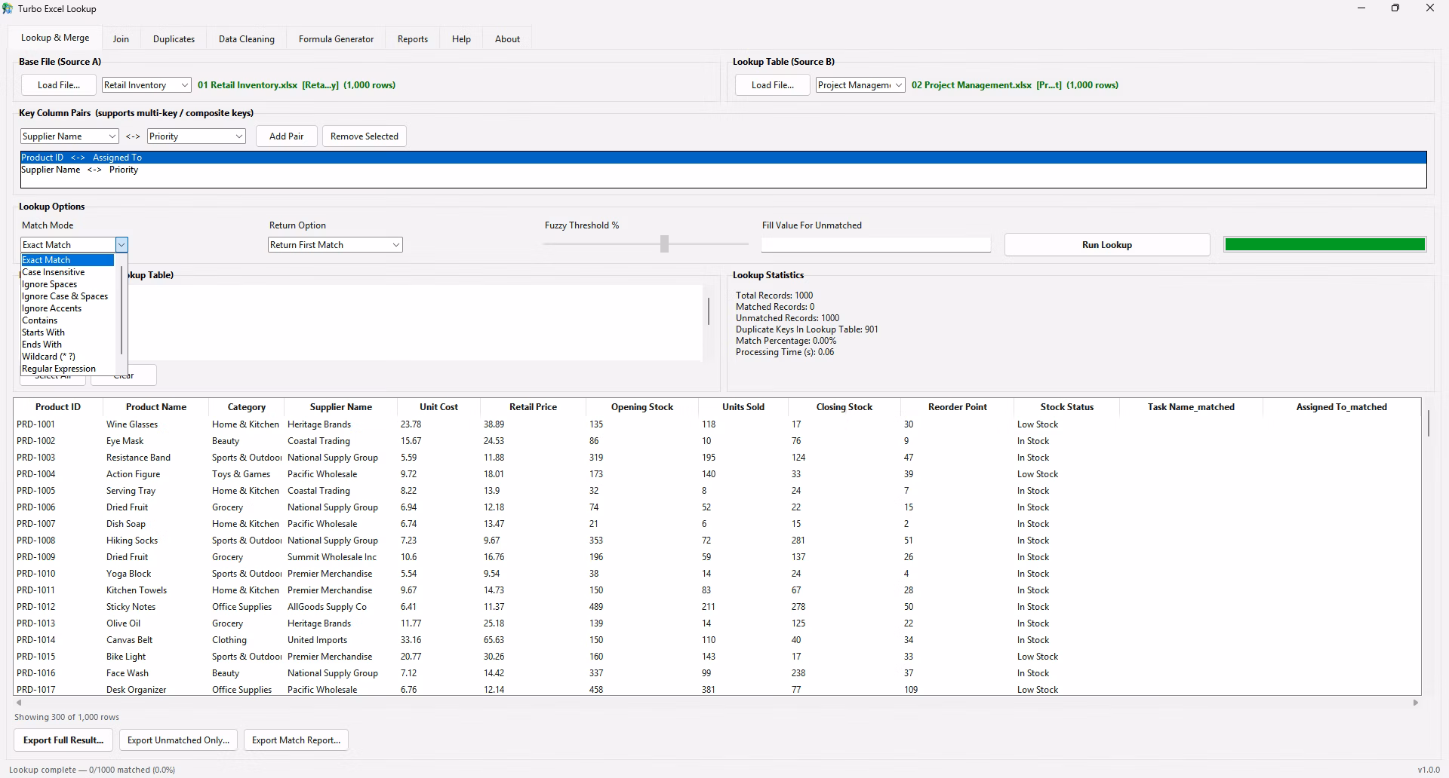Click the Unit Cost column header

[x=439, y=407]
